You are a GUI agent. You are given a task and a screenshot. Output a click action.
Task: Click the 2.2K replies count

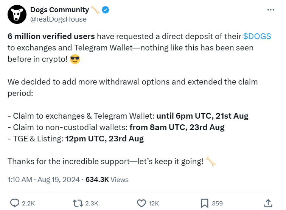tap(28, 204)
